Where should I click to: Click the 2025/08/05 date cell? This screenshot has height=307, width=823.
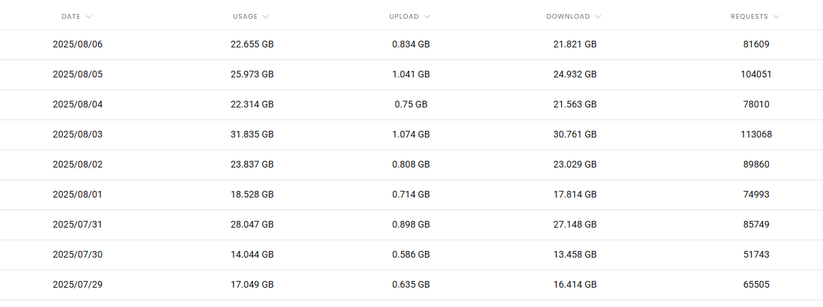pyautogui.click(x=77, y=75)
